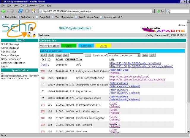Click the text field beside Exit

[x=77, y=55]
